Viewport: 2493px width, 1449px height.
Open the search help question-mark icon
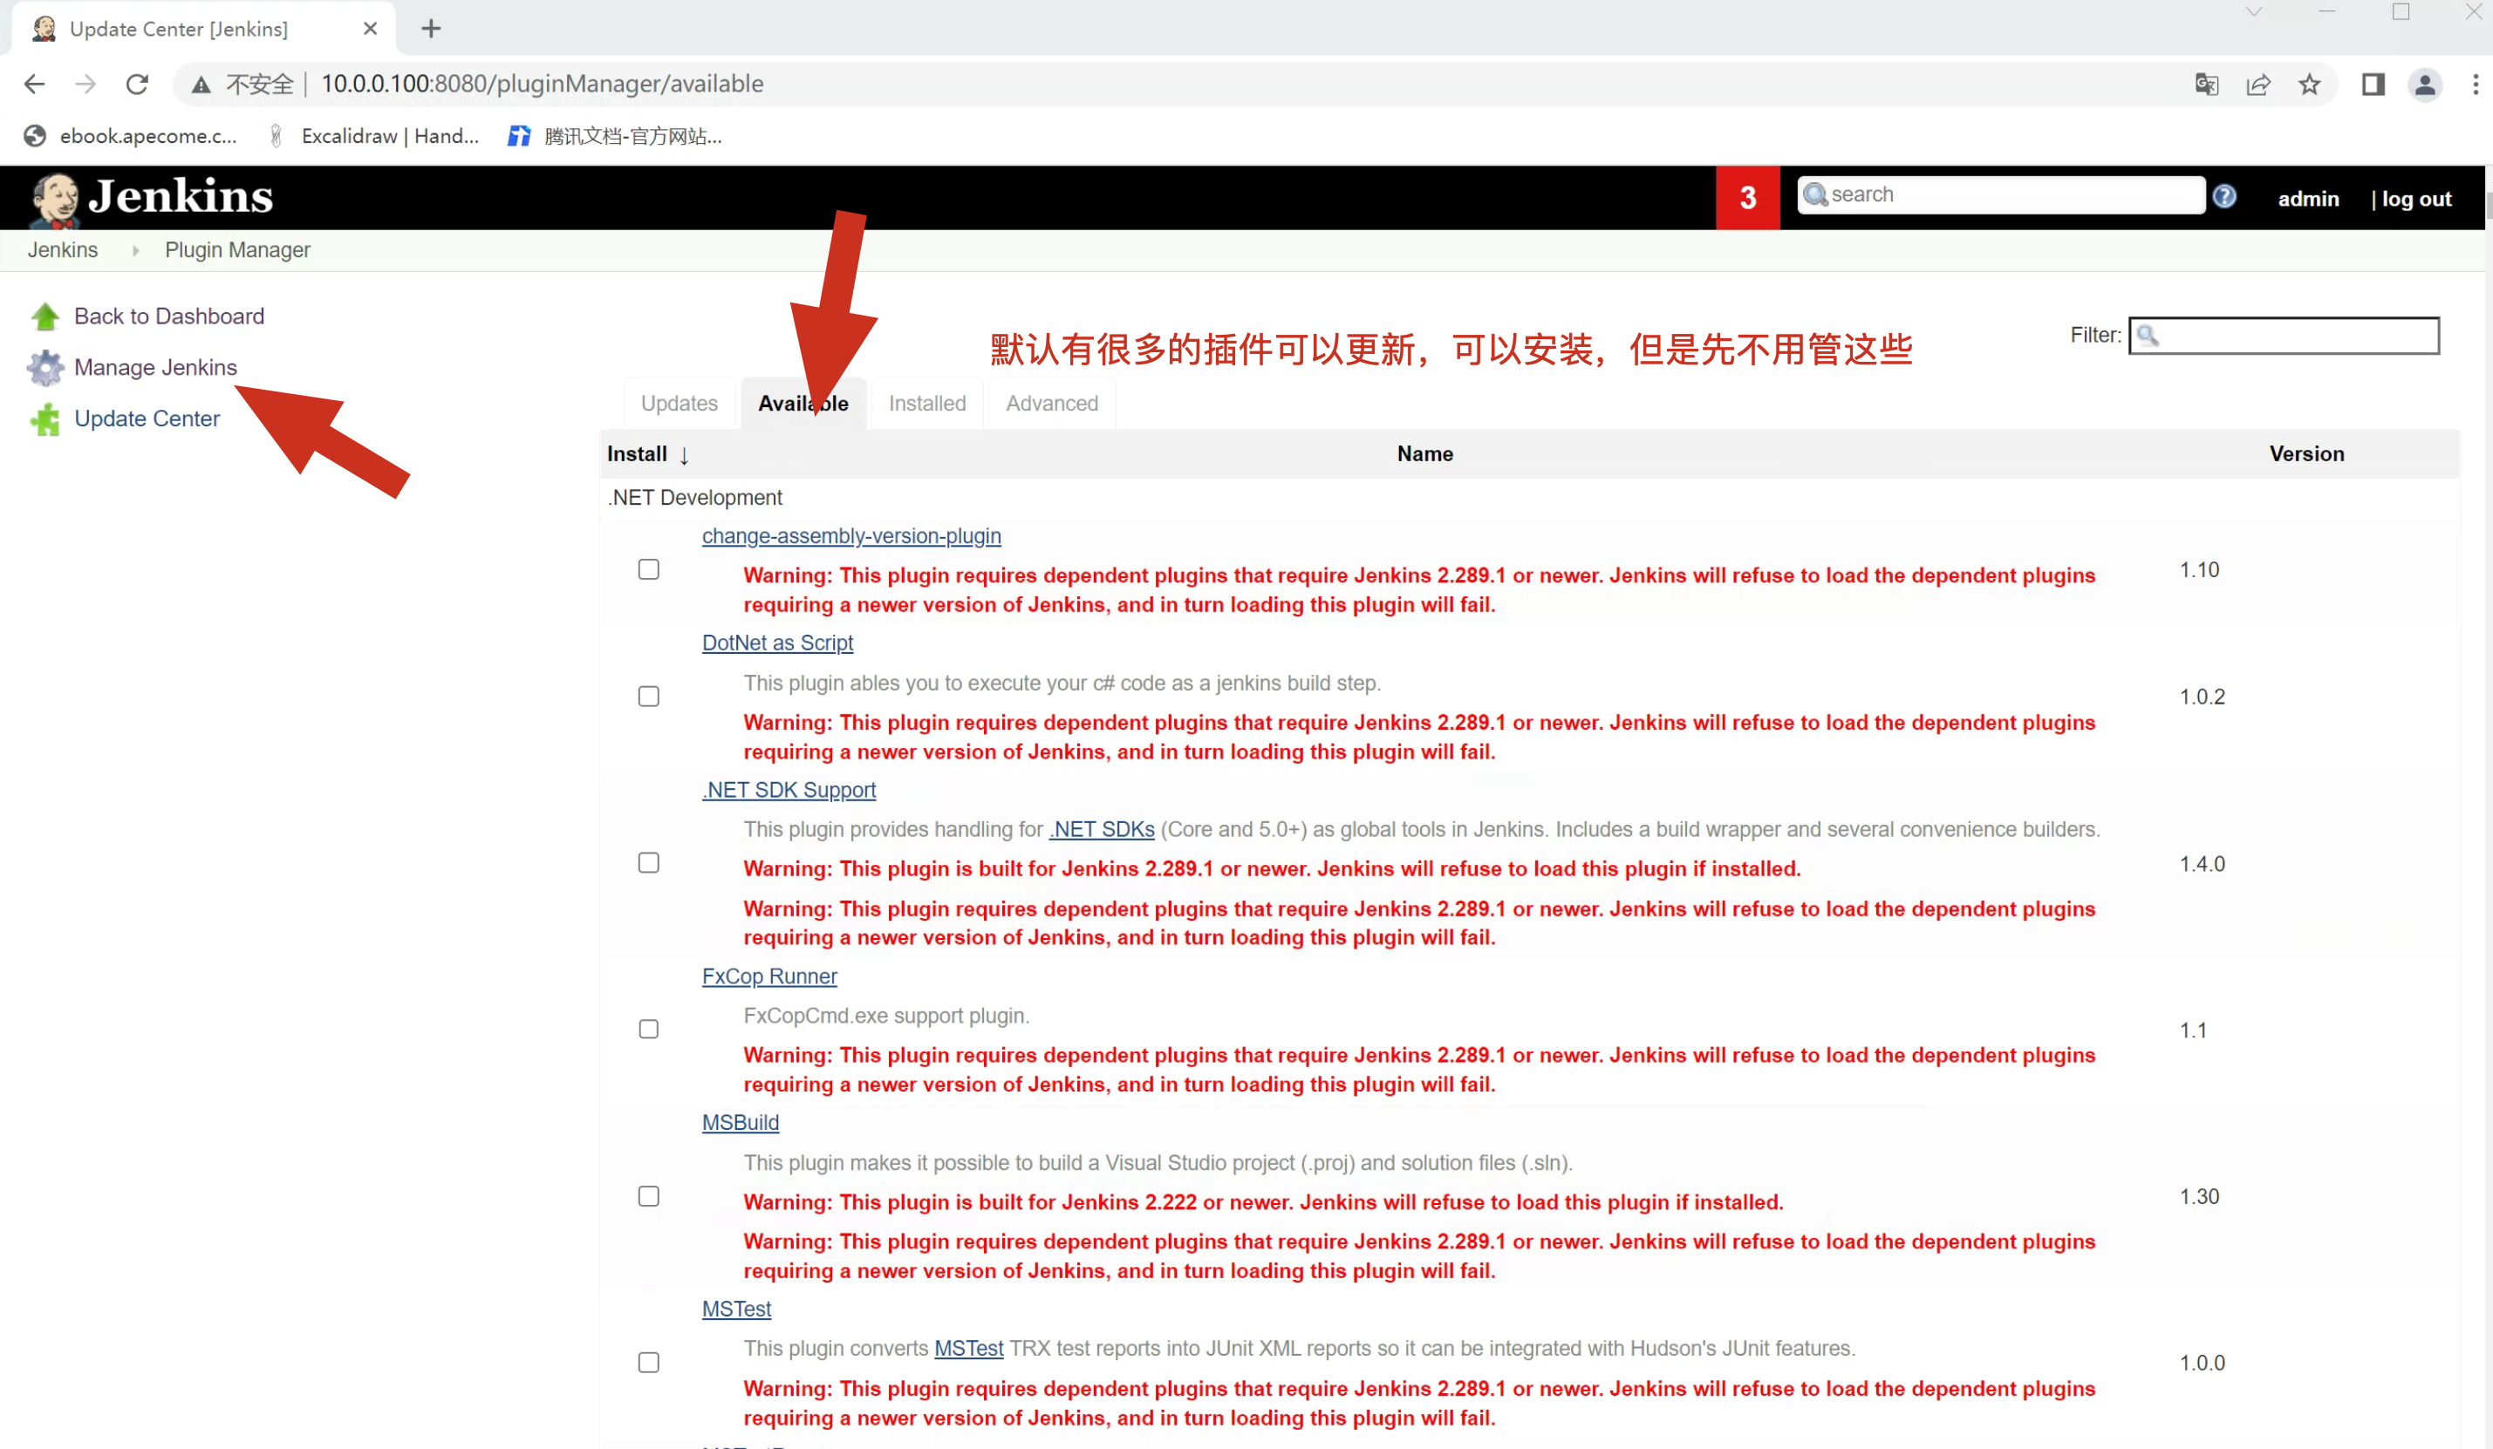click(2225, 197)
